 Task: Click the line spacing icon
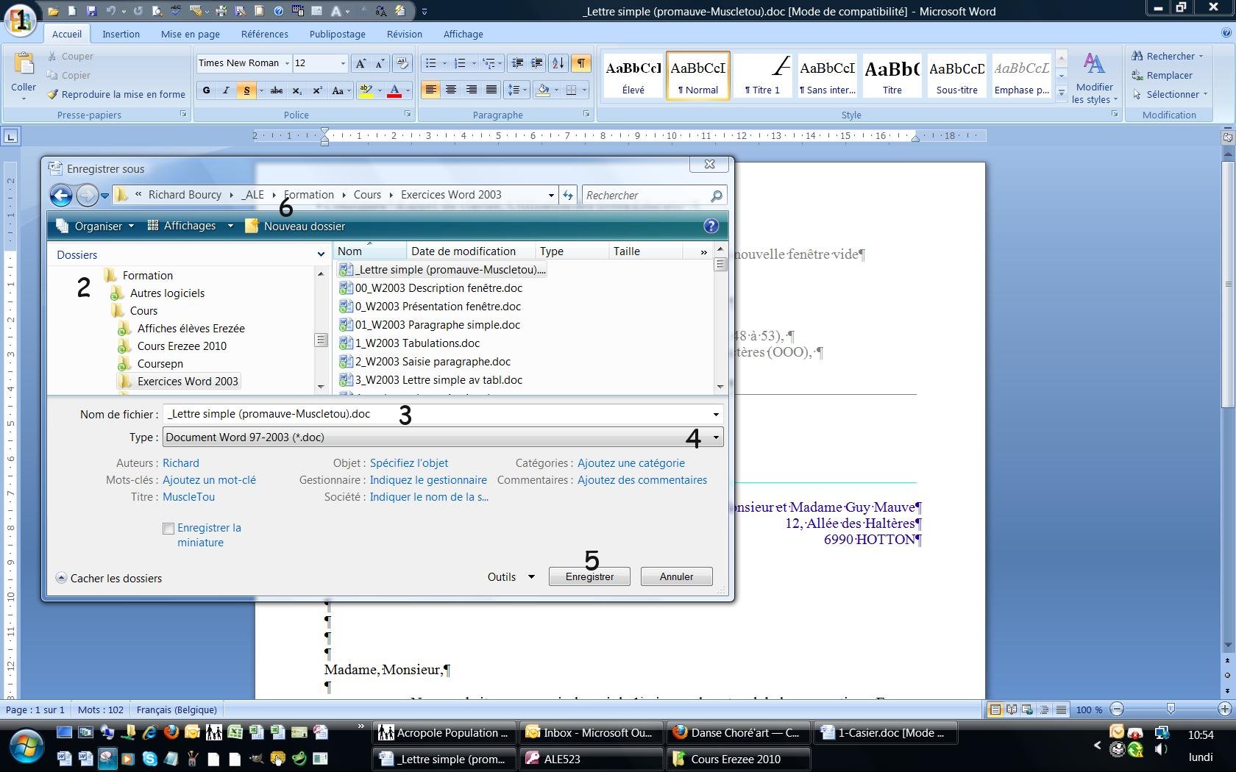point(514,90)
